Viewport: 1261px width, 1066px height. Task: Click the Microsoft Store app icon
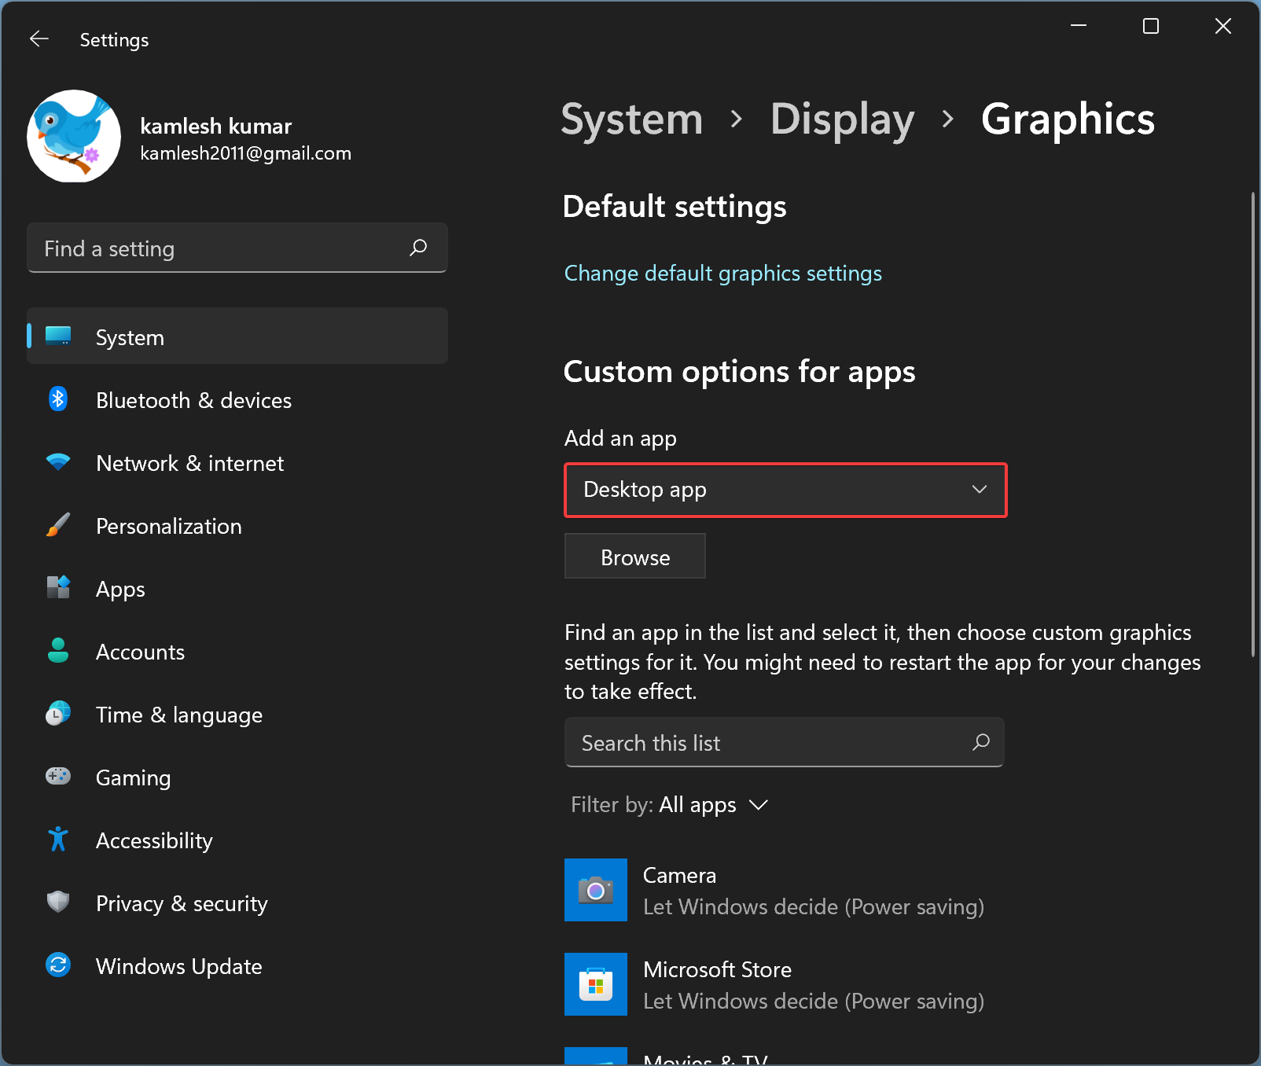(596, 984)
